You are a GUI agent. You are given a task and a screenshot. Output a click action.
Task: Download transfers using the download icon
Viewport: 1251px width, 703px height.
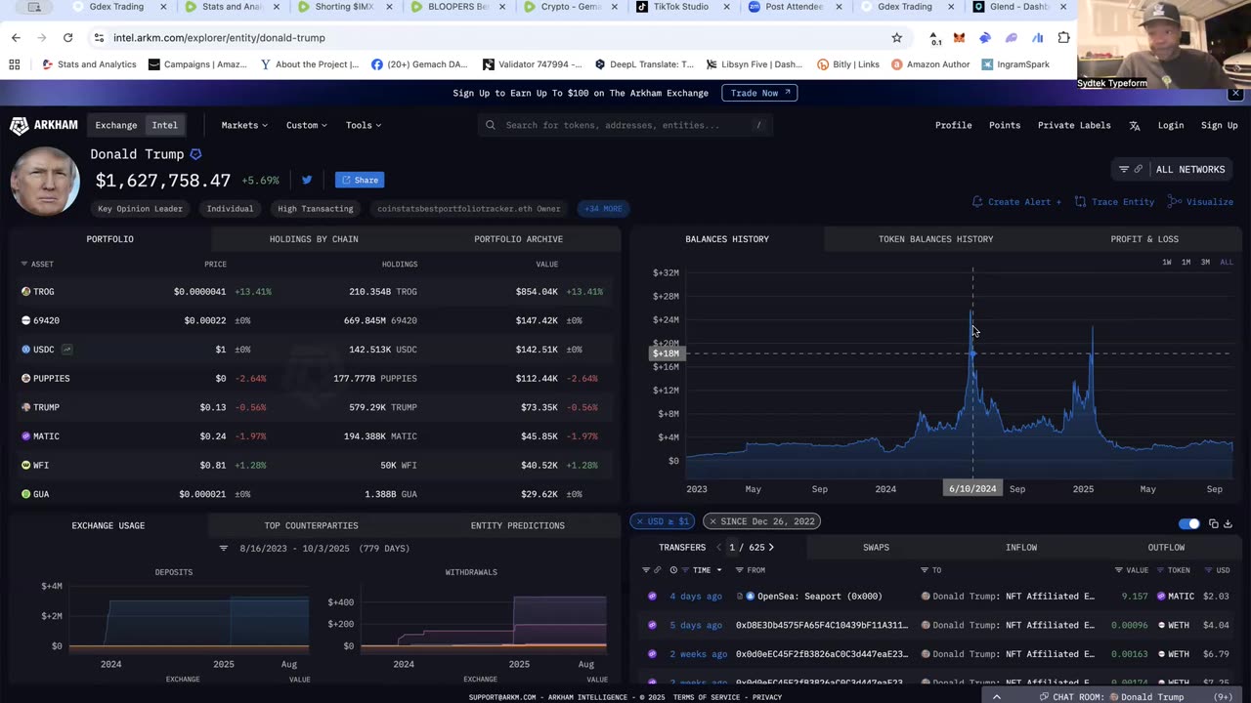(1229, 523)
